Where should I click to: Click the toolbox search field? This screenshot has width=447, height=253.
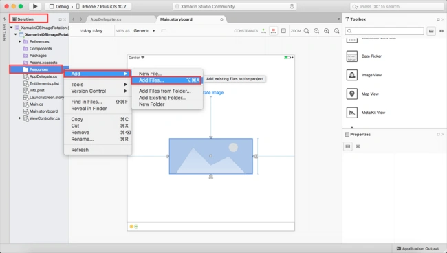coord(384,31)
